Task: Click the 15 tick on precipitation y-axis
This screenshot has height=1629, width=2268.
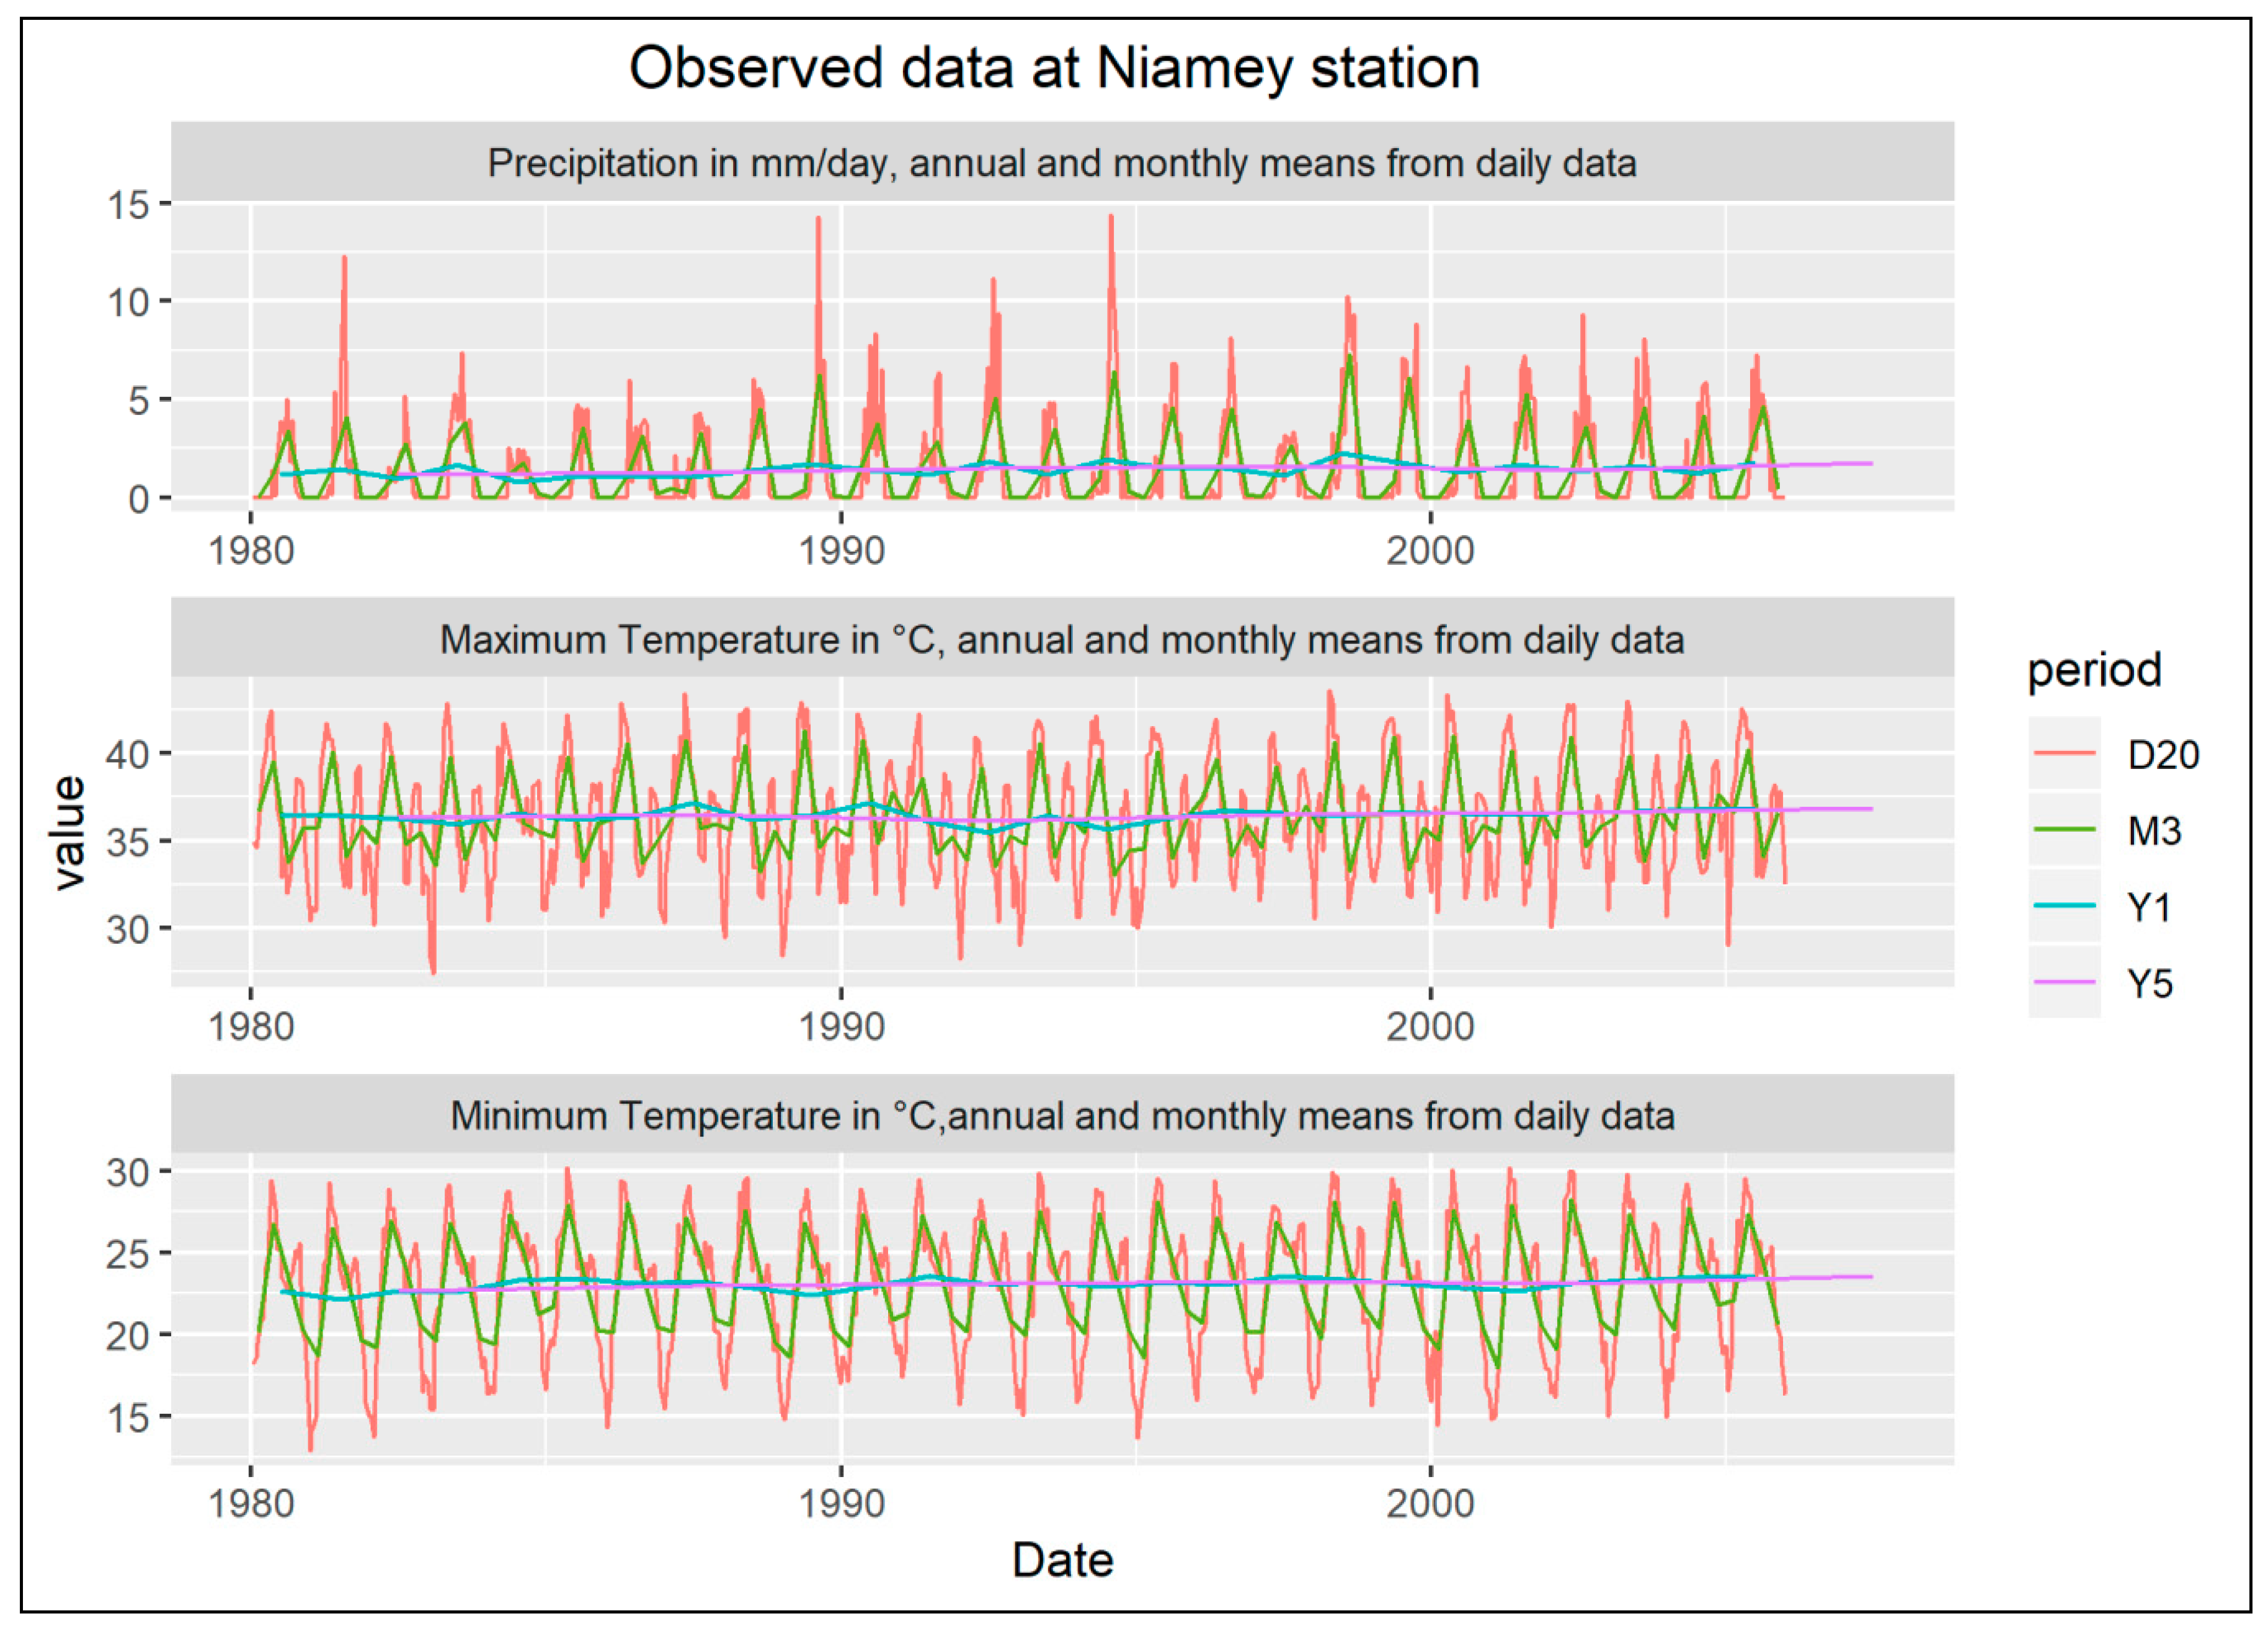Action: pyautogui.click(x=127, y=204)
